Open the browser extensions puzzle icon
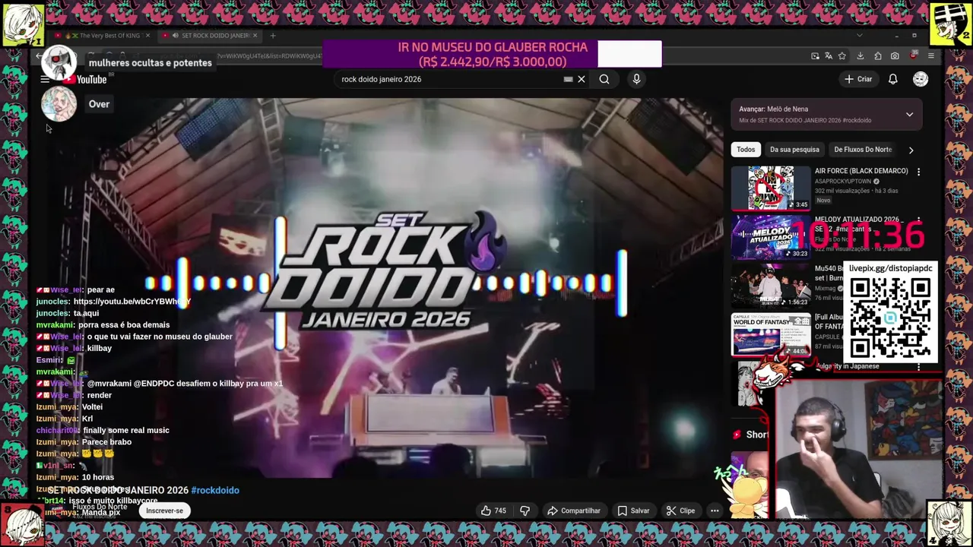Viewport: 973px width, 547px height. [x=878, y=56]
